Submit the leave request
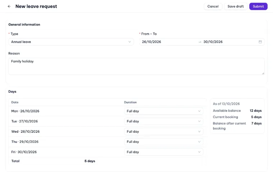The height and width of the screenshot is (174, 273). 258,6
